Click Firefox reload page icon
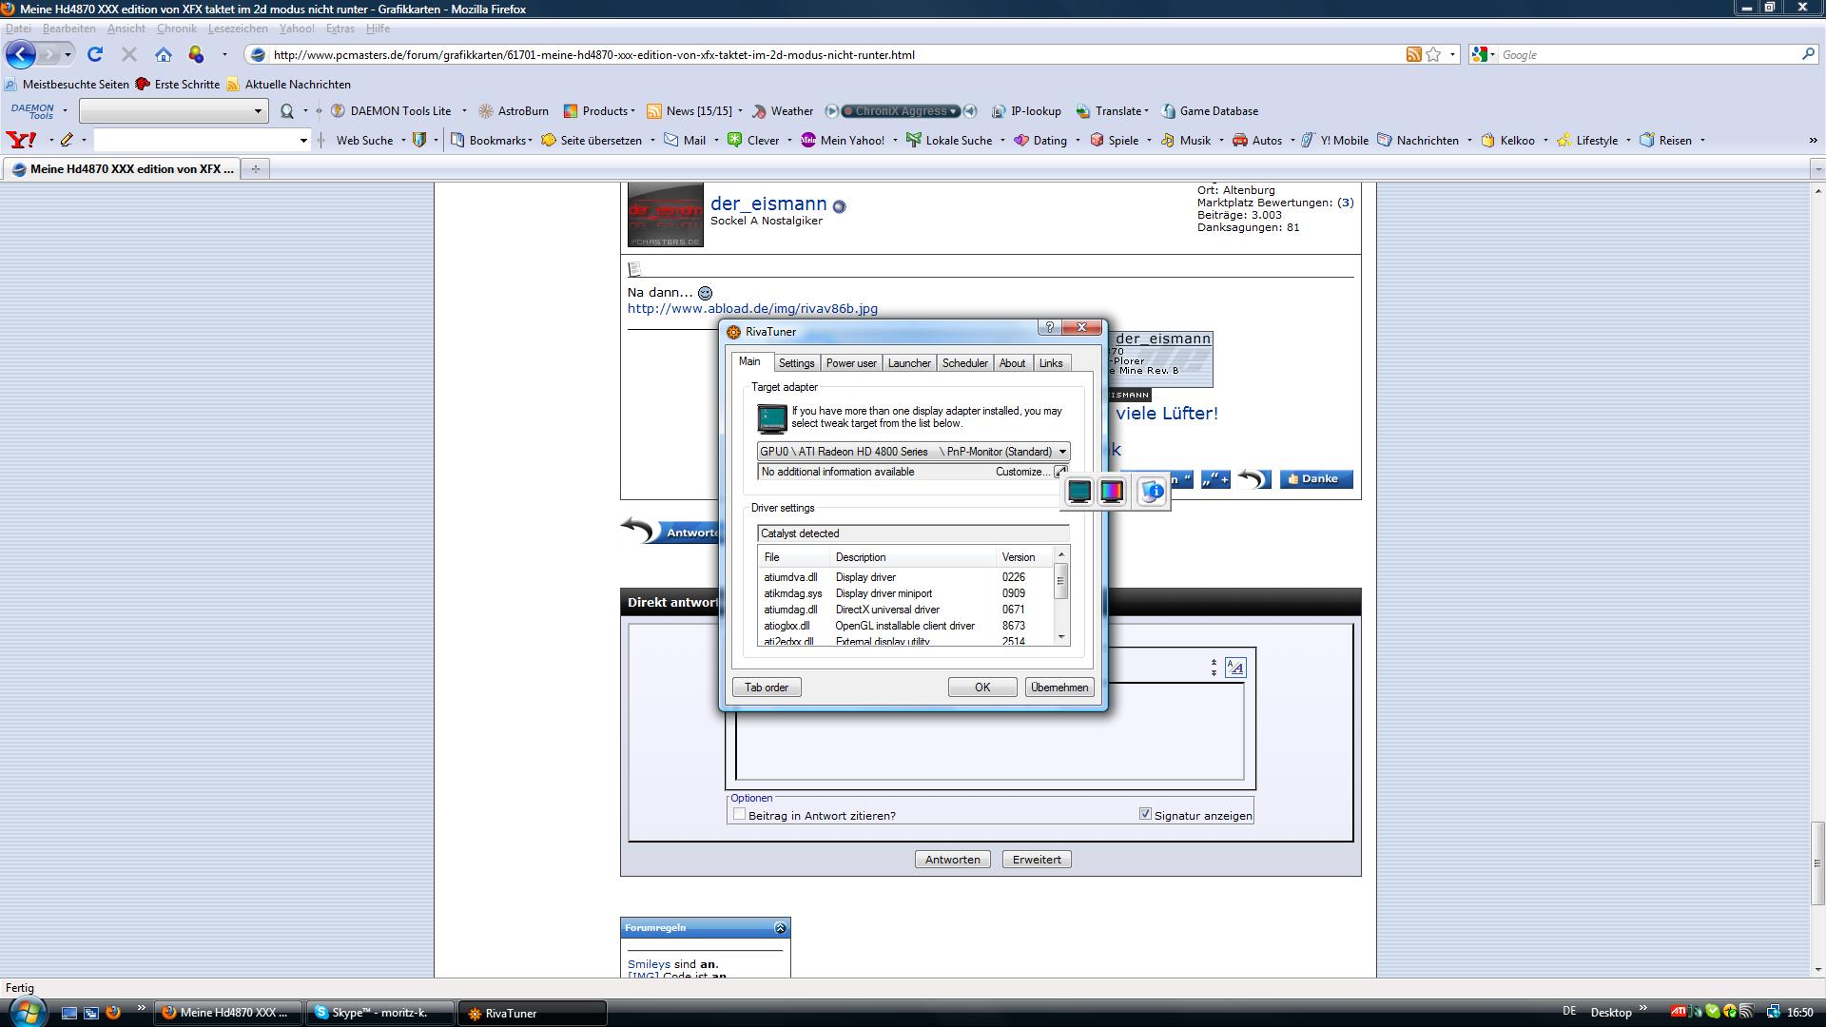 (95, 55)
